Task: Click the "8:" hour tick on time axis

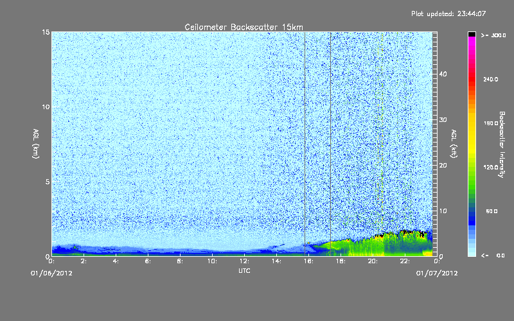Action: coord(180,261)
